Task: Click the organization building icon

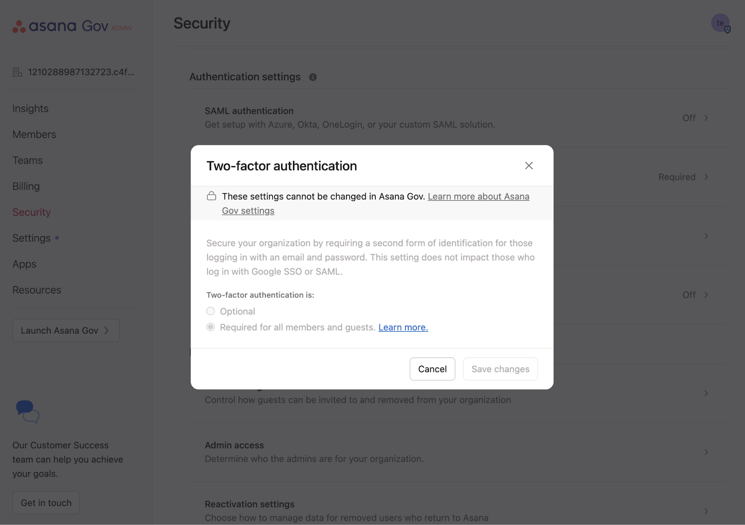Action: [x=18, y=72]
